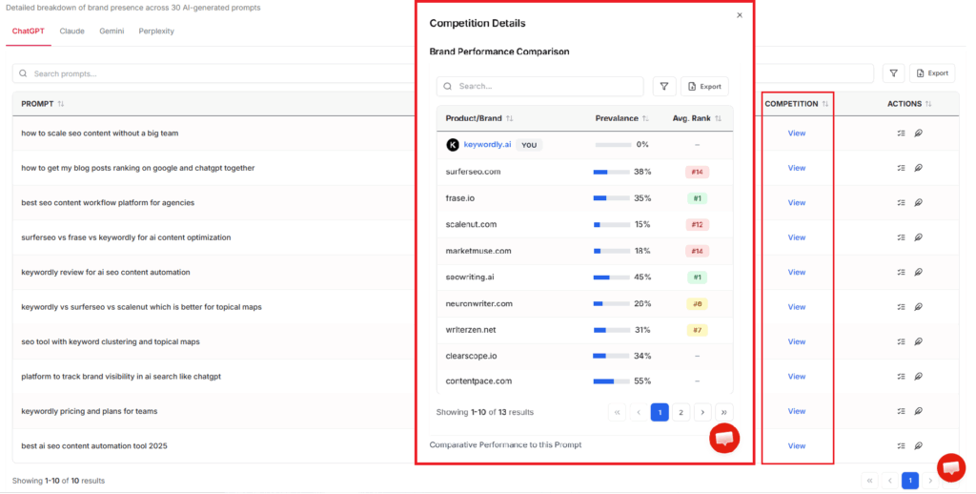
Task: Click feather icon for 'keywordly pricing and plans' row
Action: [x=918, y=411]
